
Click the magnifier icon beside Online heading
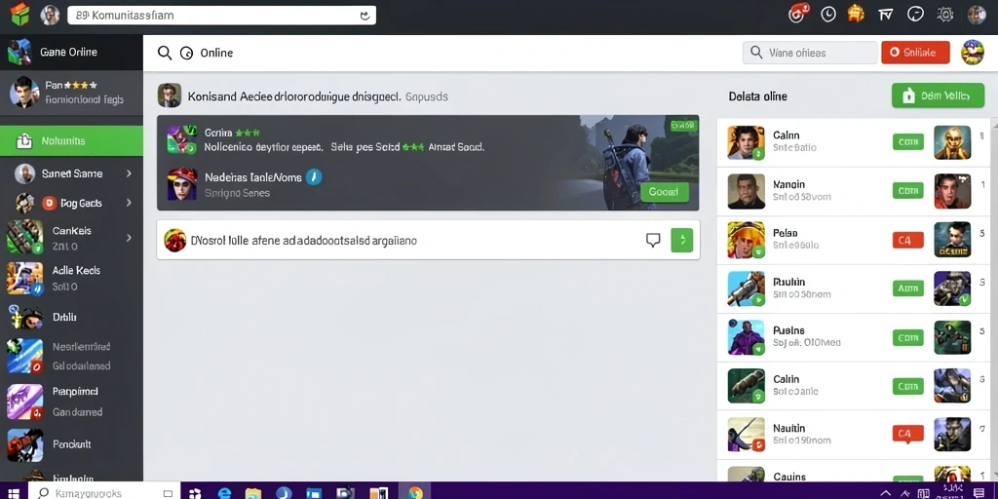tap(165, 53)
